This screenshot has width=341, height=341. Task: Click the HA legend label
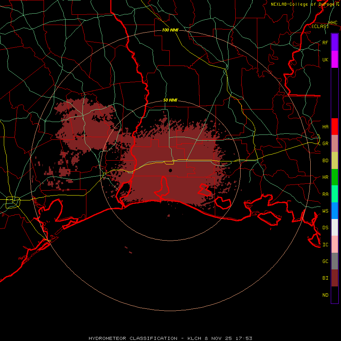(x=325, y=127)
